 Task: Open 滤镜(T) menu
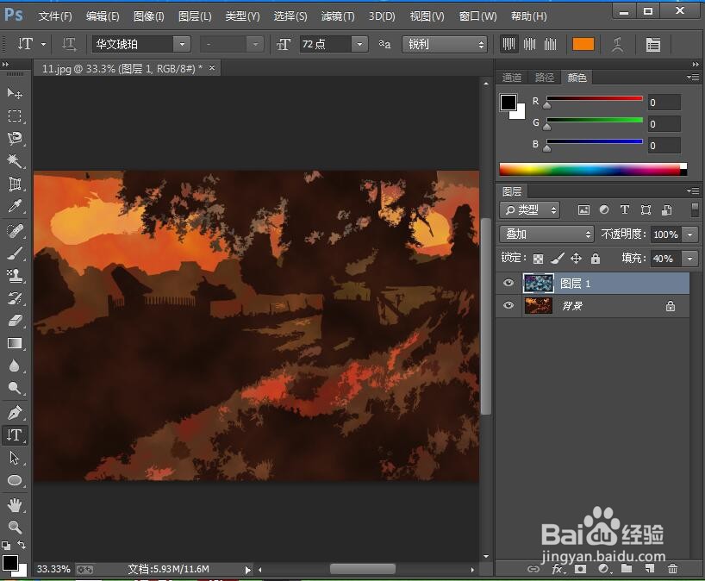pyautogui.click(x=338, y=16)
